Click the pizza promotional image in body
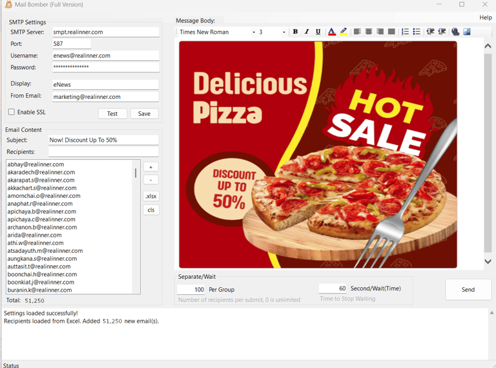Viewport: 496px width, 368px height. pyautogui.click(x=318, y=155)
